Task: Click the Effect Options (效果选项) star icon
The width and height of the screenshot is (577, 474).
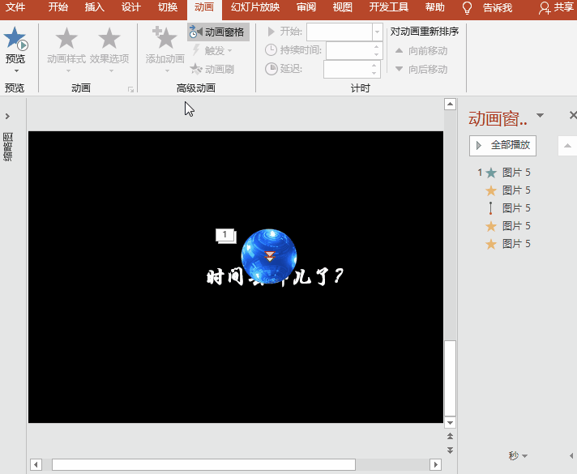Action: pyautogui.click(x=109, y=38)
